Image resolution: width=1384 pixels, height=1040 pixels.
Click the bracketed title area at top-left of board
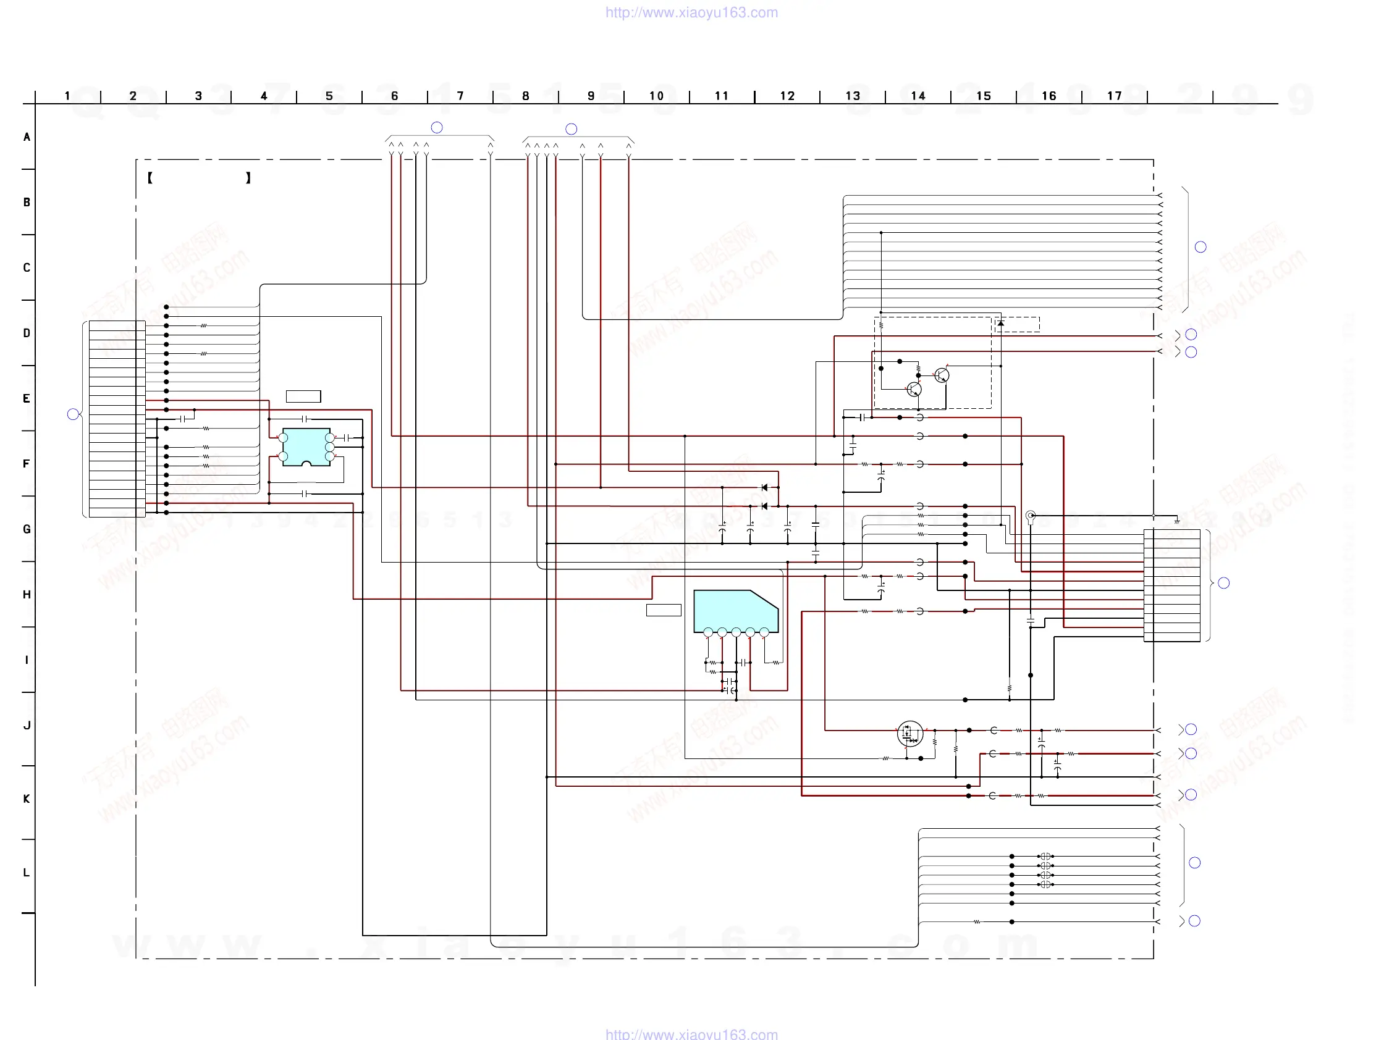pos(199,178)
